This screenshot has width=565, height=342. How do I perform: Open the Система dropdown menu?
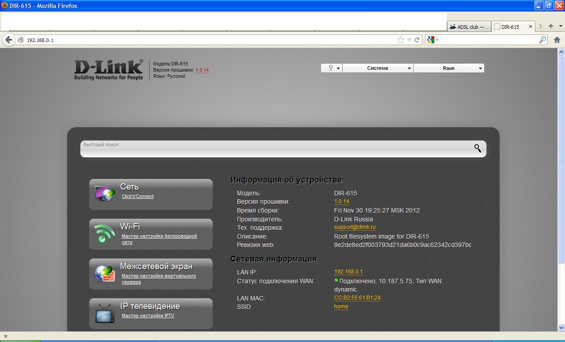click(377, 68)
